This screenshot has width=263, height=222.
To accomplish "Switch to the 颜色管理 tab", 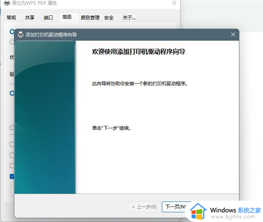I will click(90, 17).
